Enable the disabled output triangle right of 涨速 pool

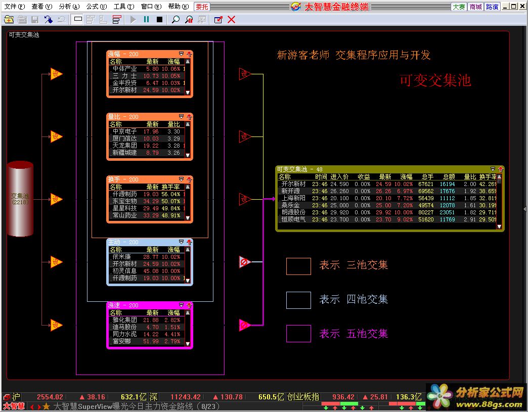point(244,325)
